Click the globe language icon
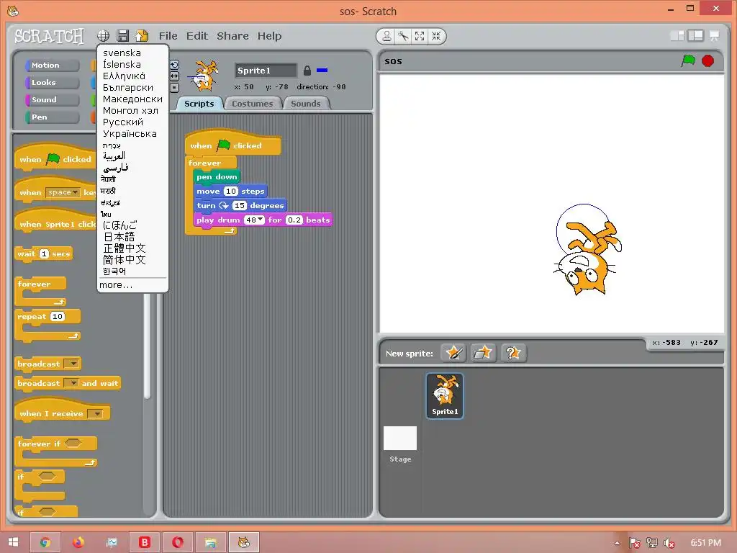The height and width of the screenshot is (553, 737). [x=104, y=36]
